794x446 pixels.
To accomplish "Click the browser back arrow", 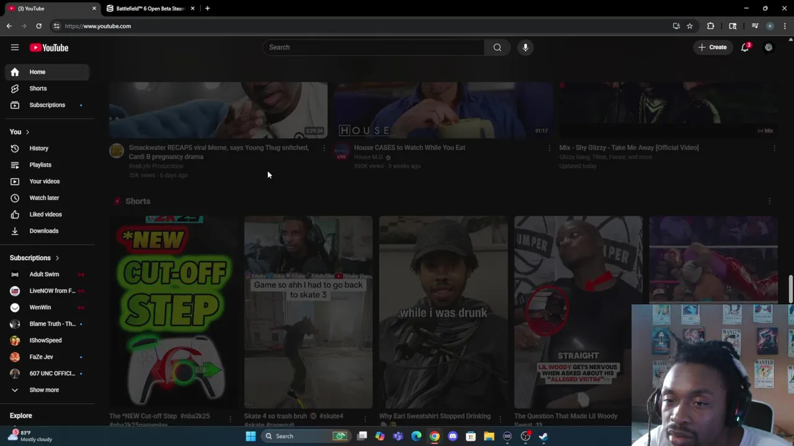I will click(9, 26).
